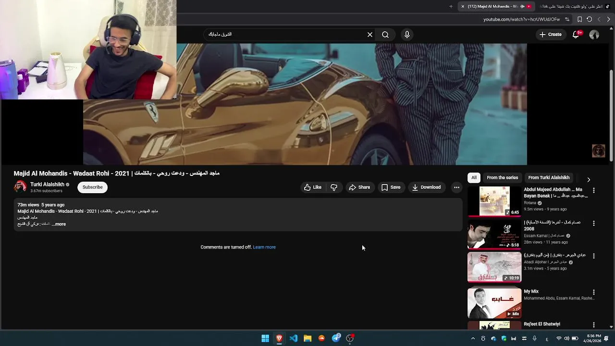Like the Majid Al Mohandis video
Screen dimensions: 615x346
pyautogui.click(x=312, y=187)
